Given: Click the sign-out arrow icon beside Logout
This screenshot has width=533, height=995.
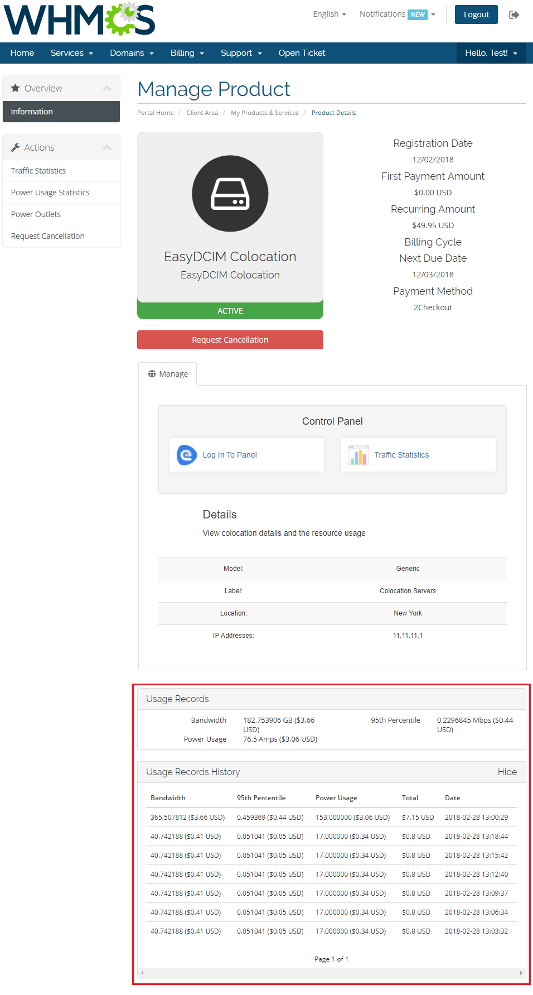Looking at the screenshot, I should point(514,15).
